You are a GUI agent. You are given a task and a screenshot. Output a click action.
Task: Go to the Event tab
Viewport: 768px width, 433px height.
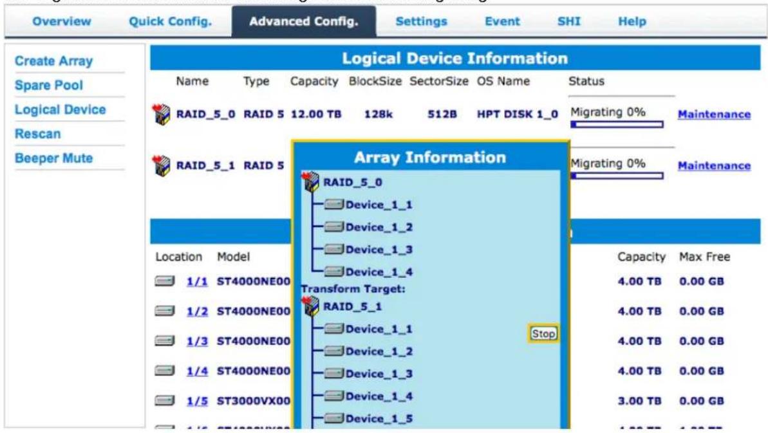tap(502, 21)
